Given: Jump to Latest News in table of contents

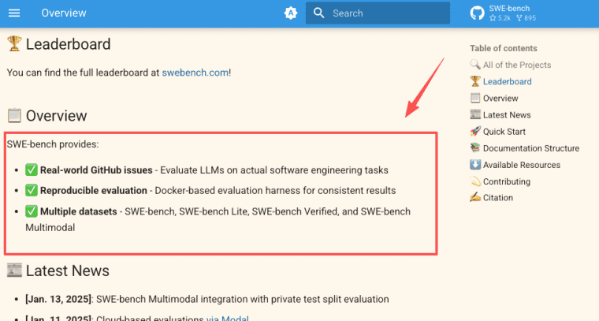Looking at the screenshot, I should 507,115.
